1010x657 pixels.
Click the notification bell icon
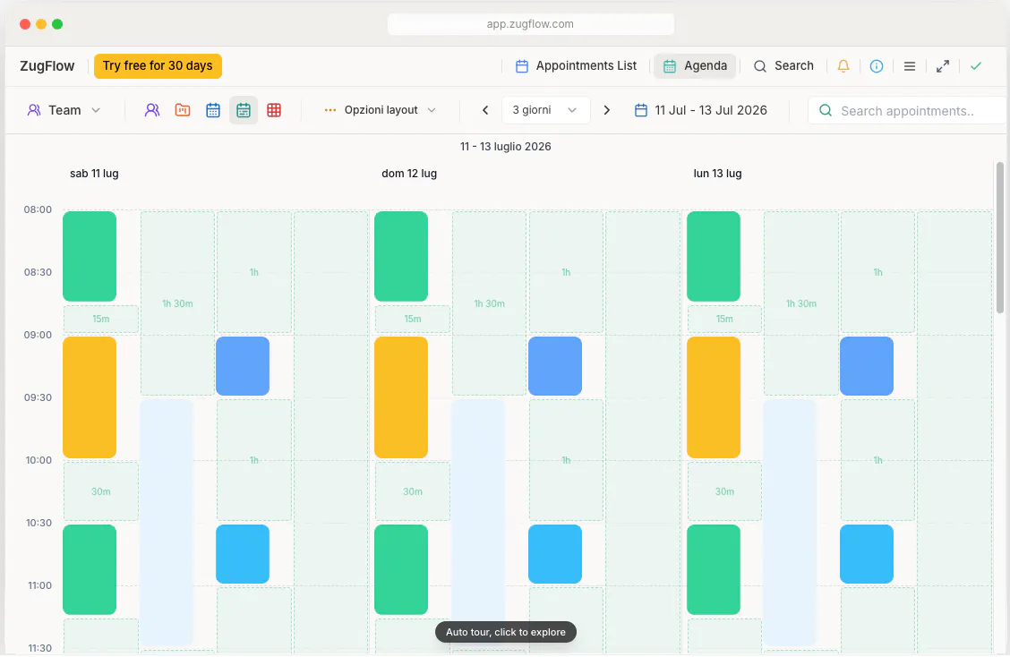point(843,65)
